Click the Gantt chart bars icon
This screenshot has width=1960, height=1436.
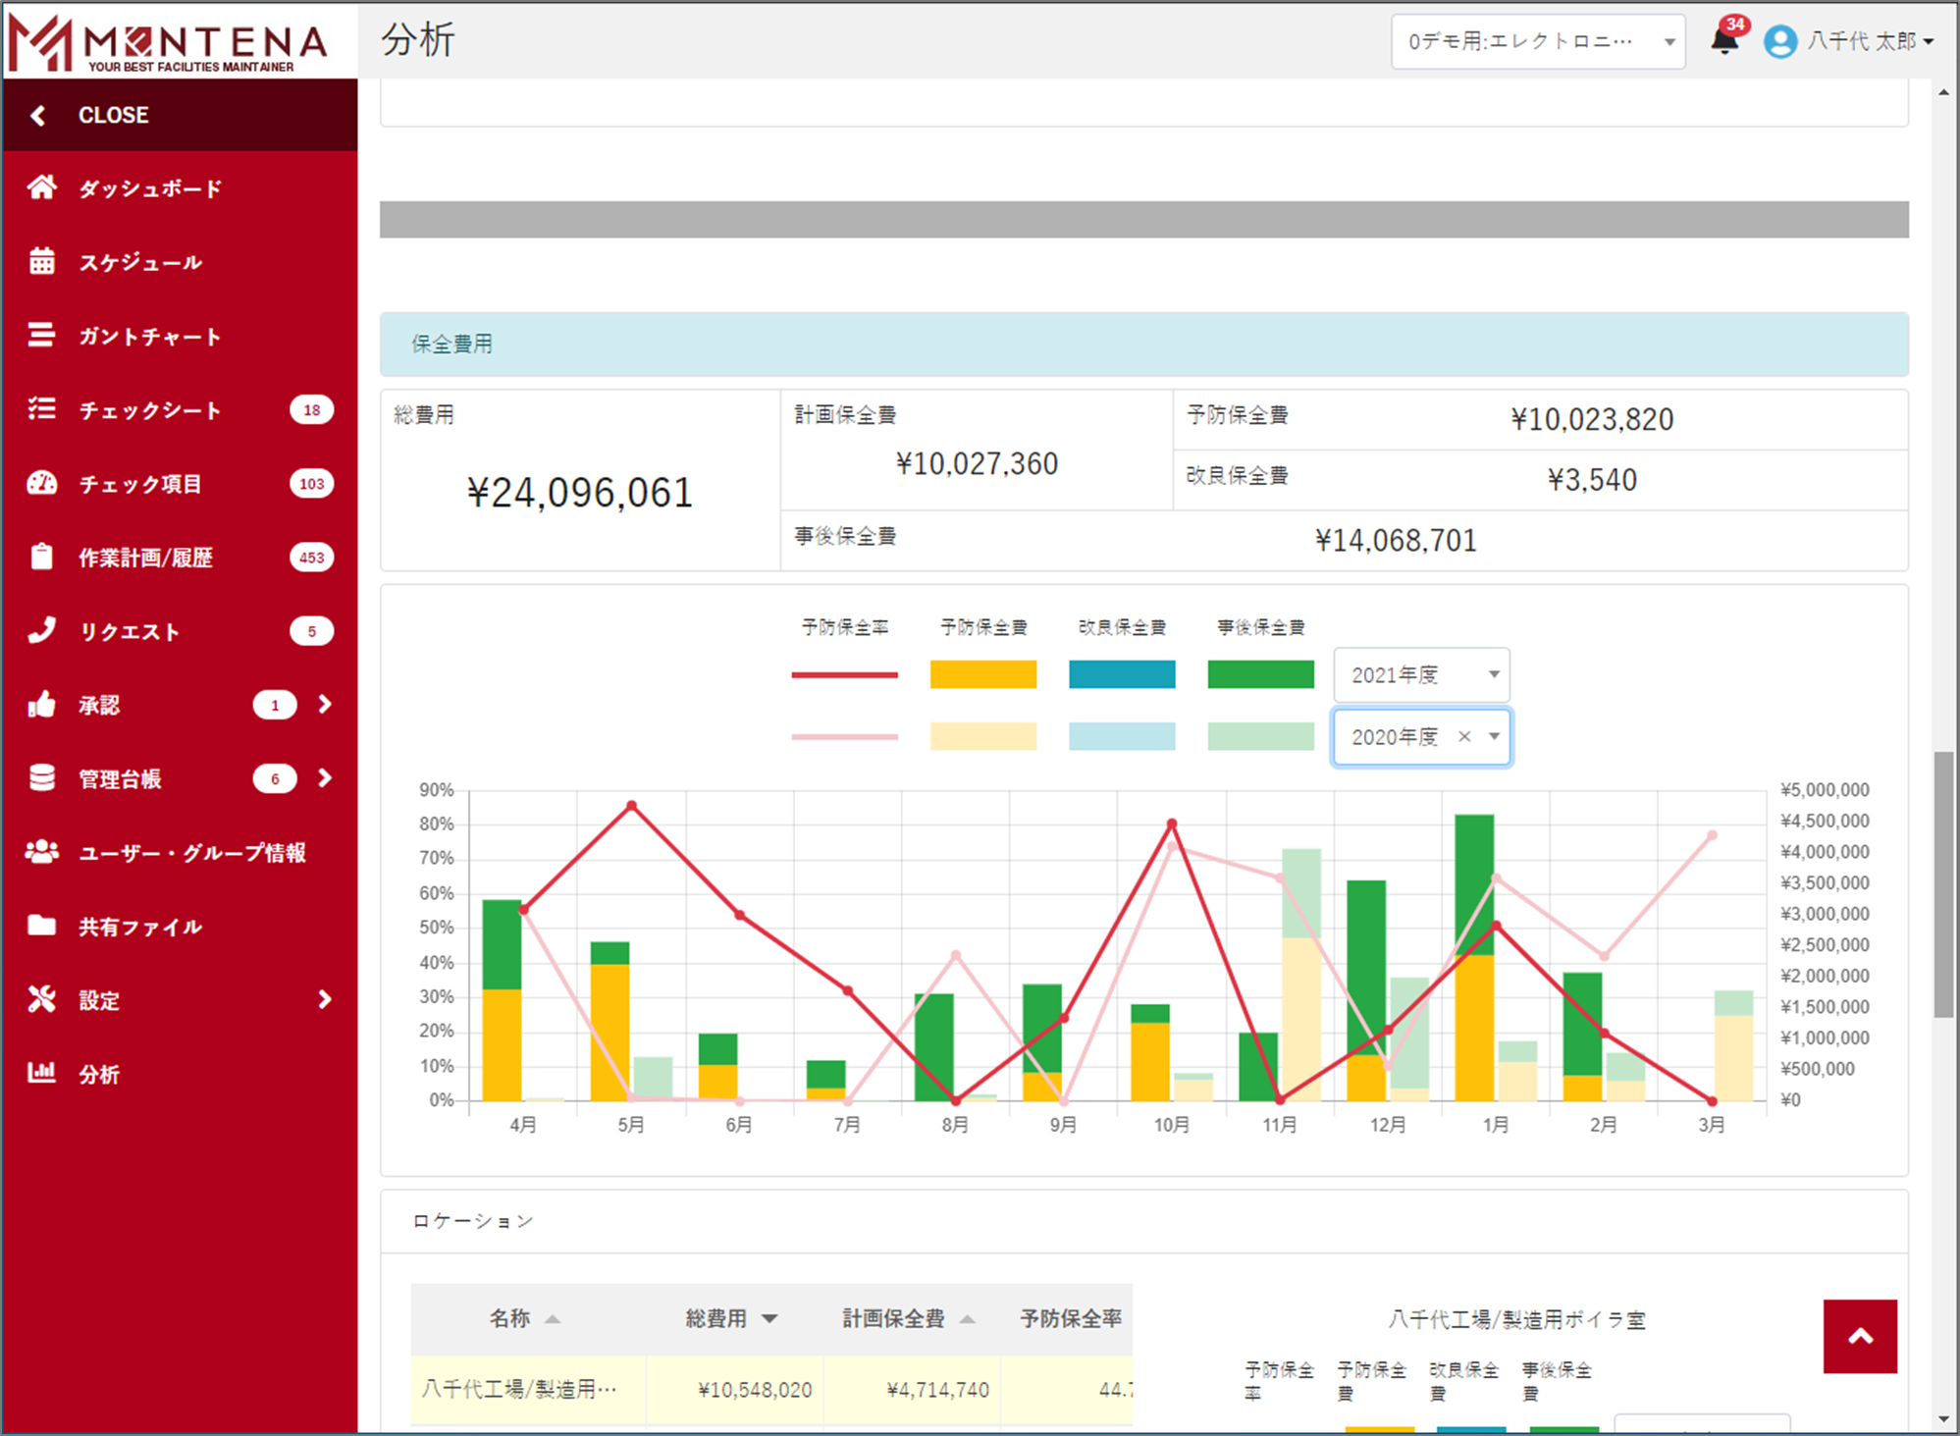41,336
